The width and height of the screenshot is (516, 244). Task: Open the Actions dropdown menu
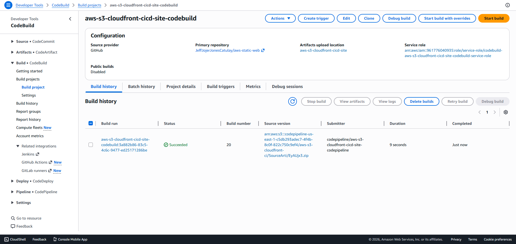coord(280,18)
